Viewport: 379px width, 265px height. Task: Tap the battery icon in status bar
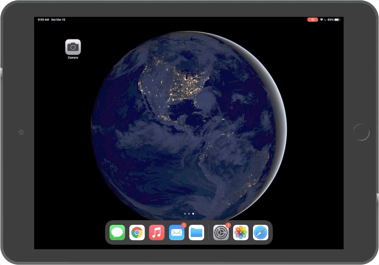[x=337, y=20]
